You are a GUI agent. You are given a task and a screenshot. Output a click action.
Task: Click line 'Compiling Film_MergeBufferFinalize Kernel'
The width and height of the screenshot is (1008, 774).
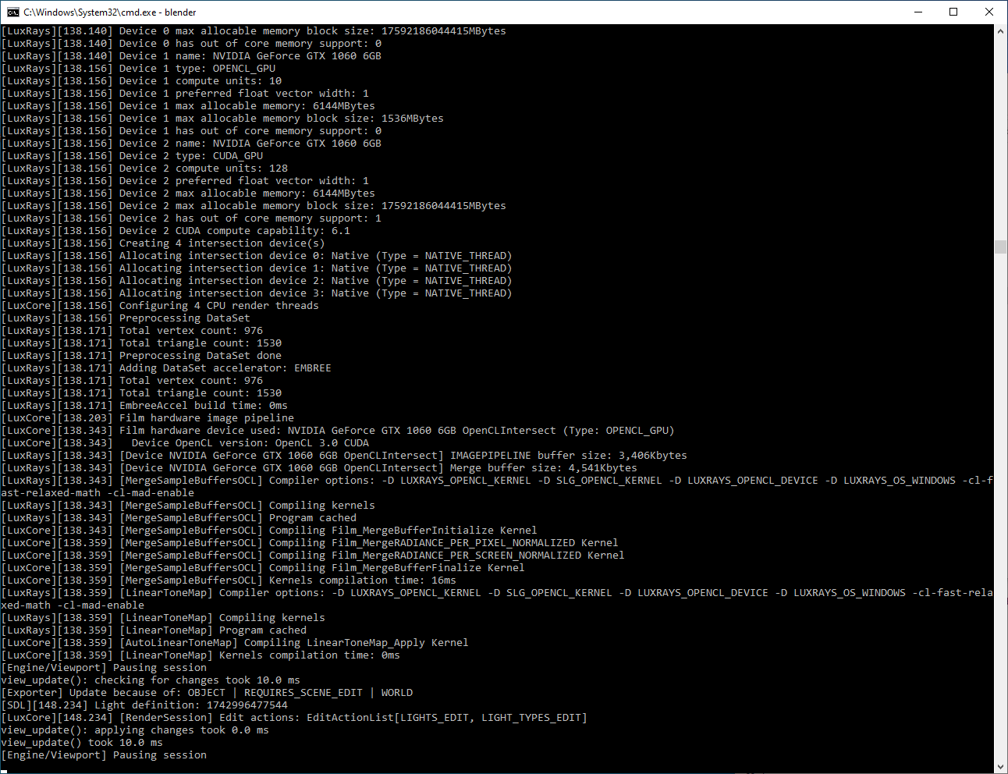[263, 568]
